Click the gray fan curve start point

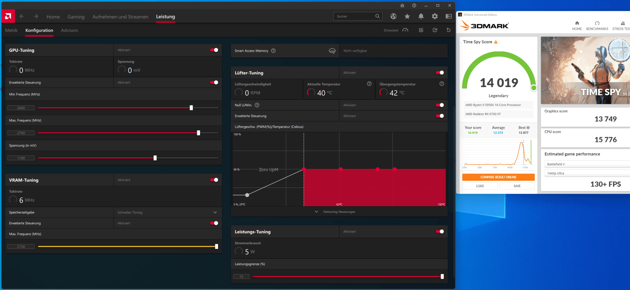pos(247,195)
